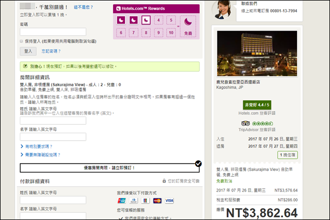Viewport: 330px width, 220px height.
Task: Click reward night slot number 10
Action: point(171,33)
